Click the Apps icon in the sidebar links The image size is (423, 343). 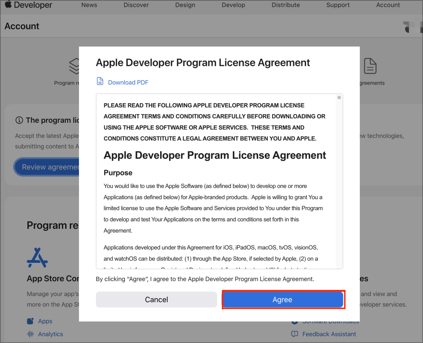30,321
